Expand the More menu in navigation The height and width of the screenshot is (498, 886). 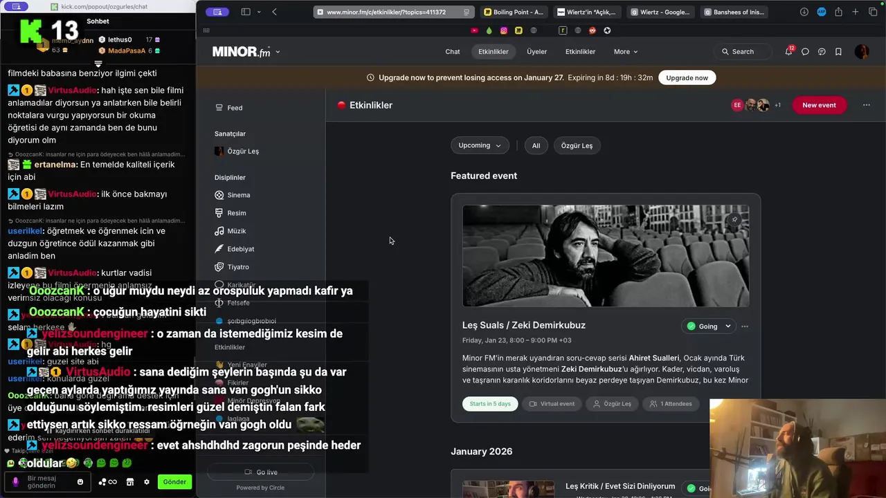point(626,52)
